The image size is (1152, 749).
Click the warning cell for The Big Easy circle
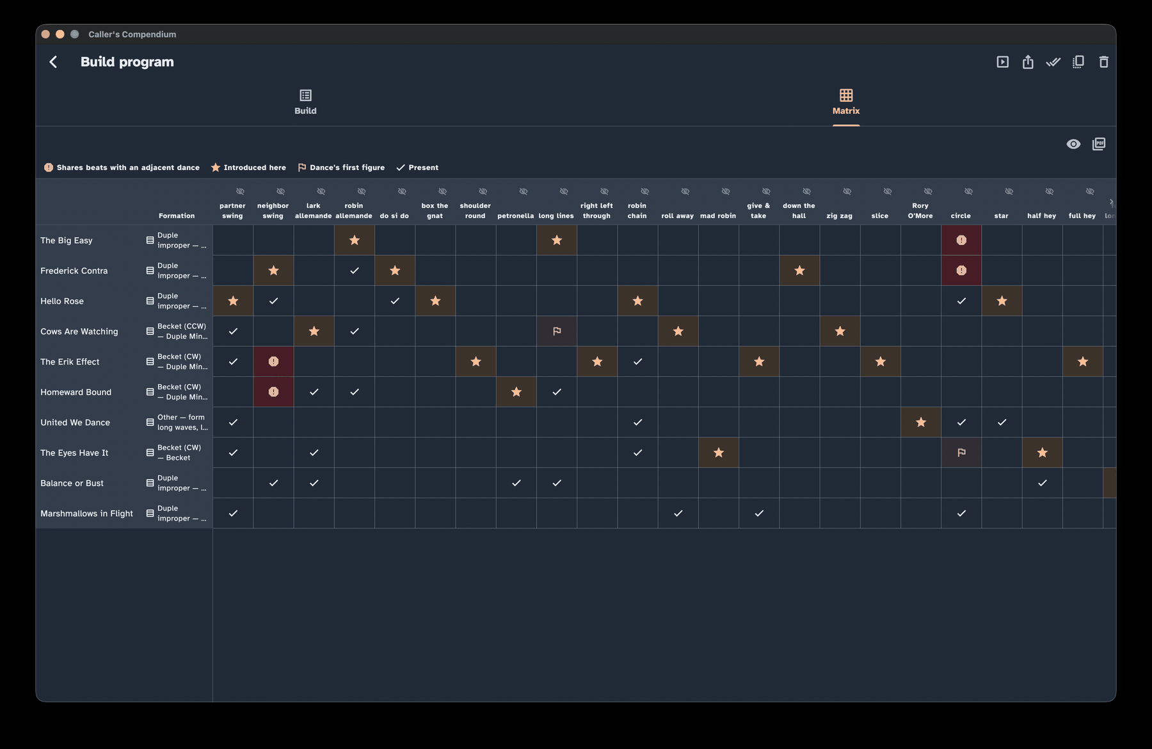(x=961, y=240)
